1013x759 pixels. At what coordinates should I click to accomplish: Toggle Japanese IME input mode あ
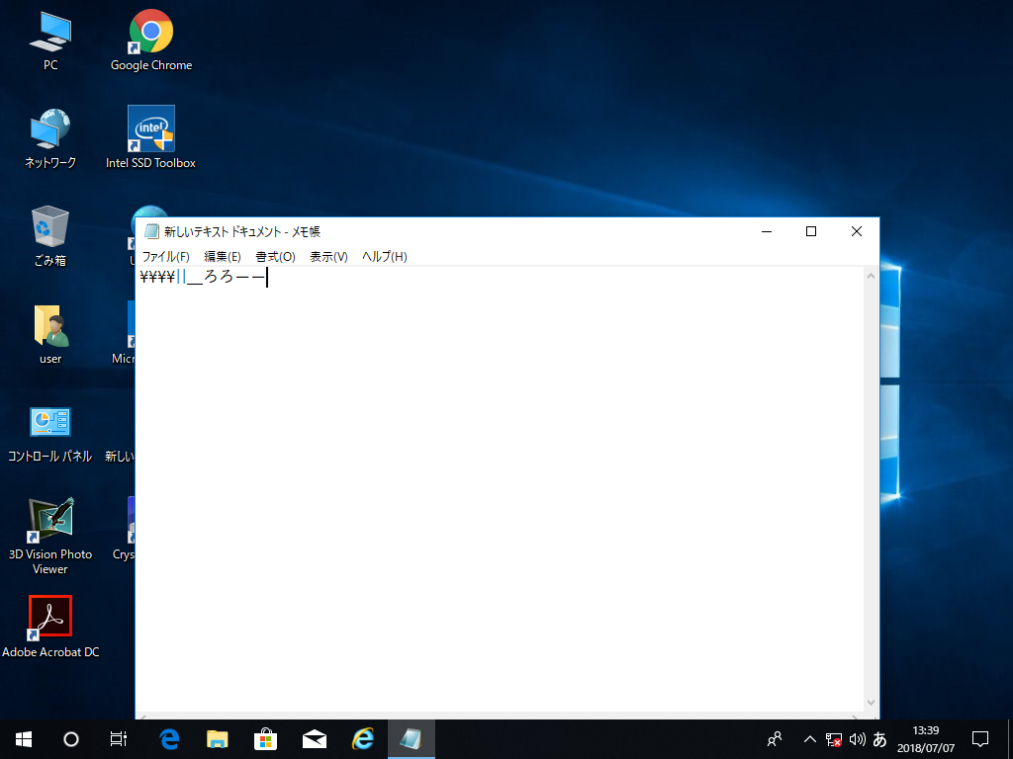pos(878,738)
